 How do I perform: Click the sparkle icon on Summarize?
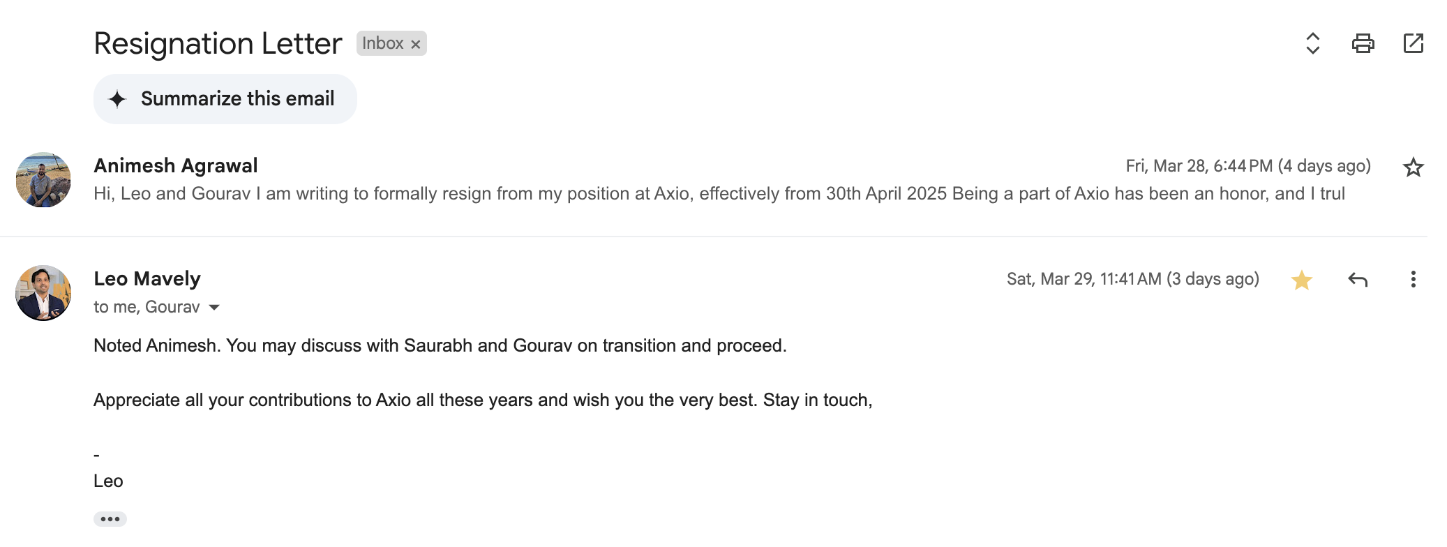(117, 99)
